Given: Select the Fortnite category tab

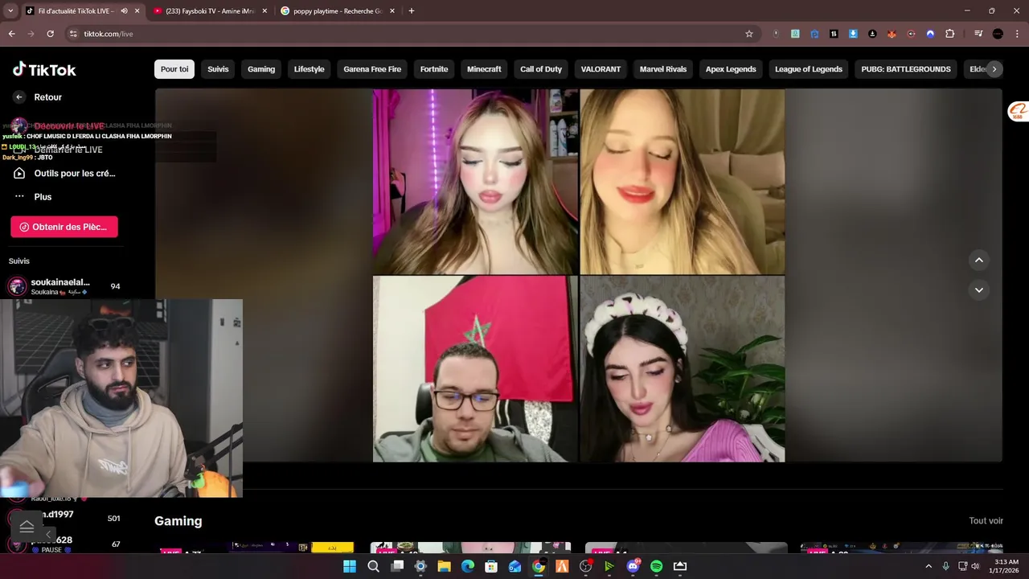Looking at the screenshot, I should tap(434, 69).
